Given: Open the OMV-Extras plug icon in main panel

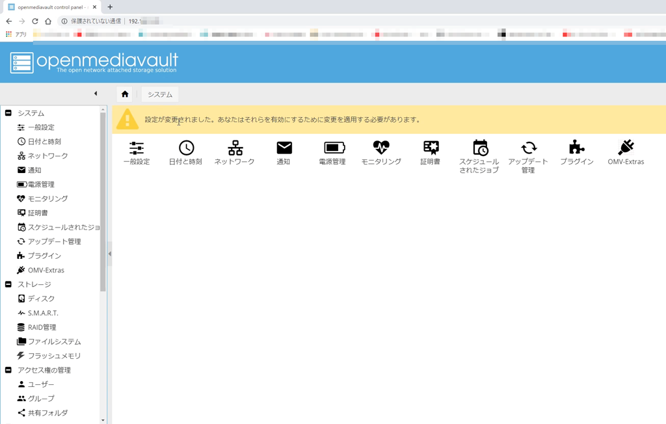Looking at the screenshot, I should [626, 148].
